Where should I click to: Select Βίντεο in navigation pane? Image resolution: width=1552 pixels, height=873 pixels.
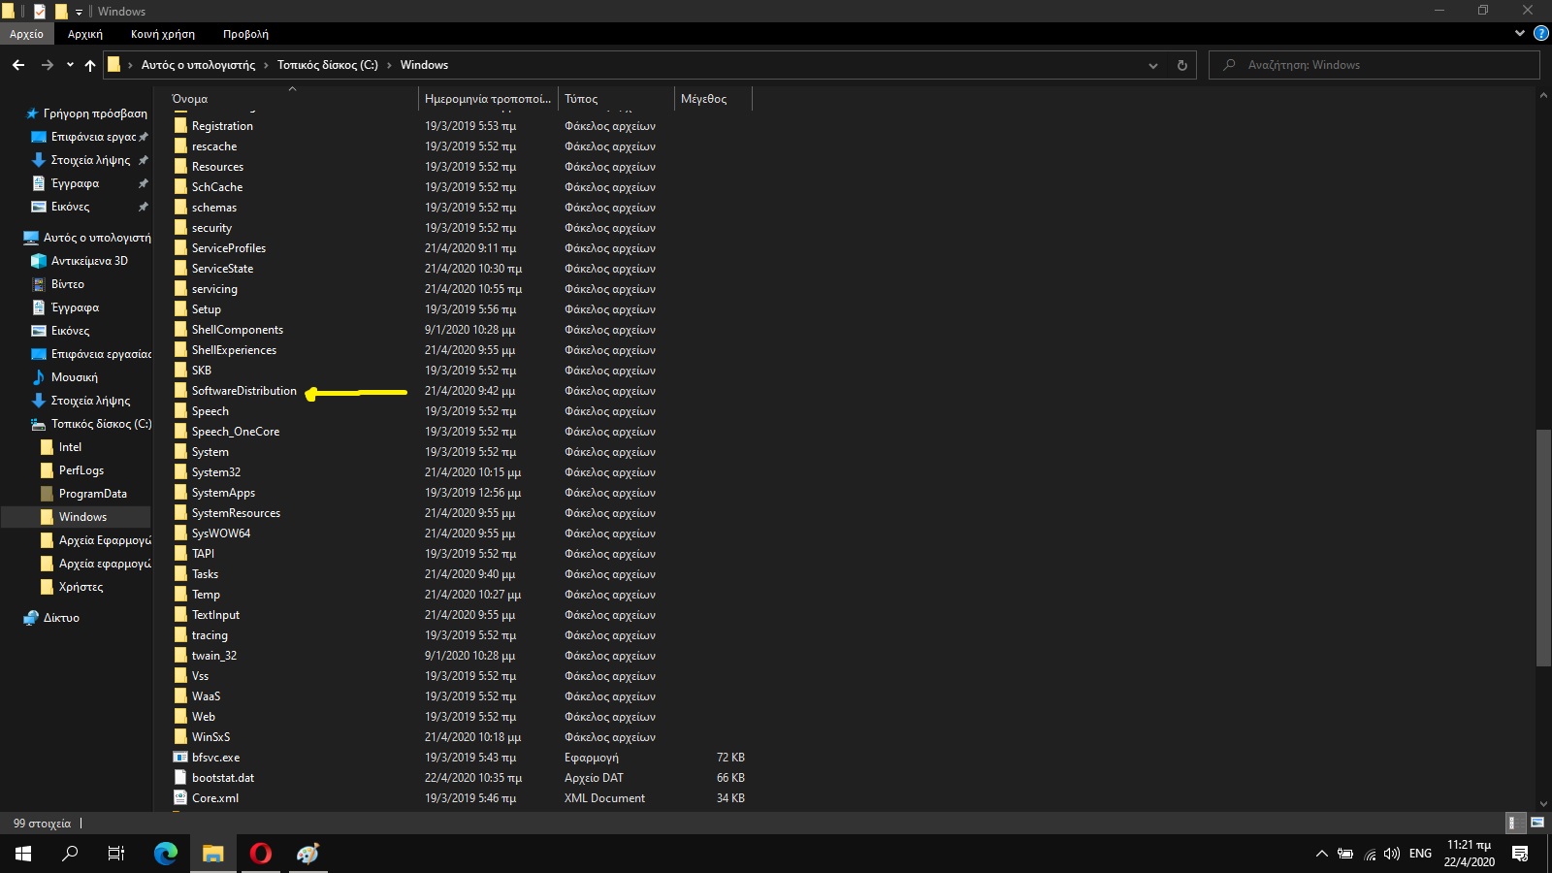pos(68,284)
